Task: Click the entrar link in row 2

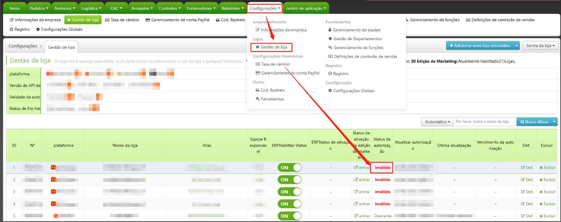Action: coord(362,180)
